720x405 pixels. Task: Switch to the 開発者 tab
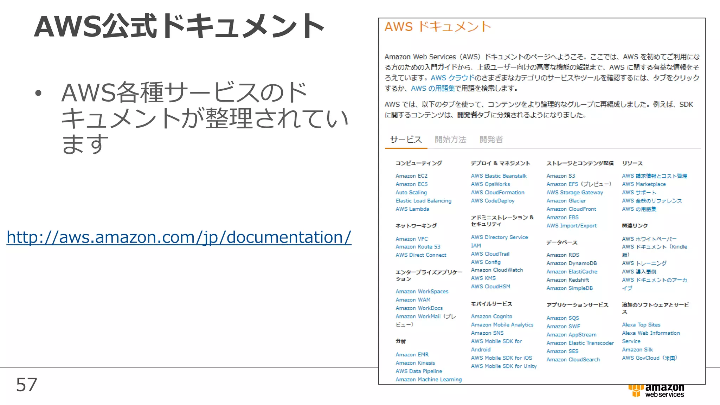click(491, 140)
